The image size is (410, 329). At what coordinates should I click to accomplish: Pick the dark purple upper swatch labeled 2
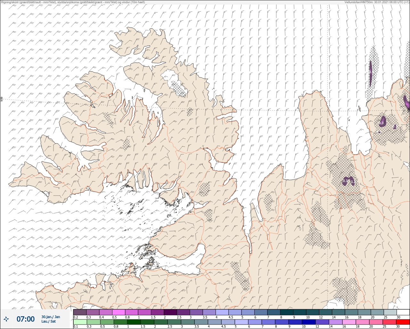170,312
